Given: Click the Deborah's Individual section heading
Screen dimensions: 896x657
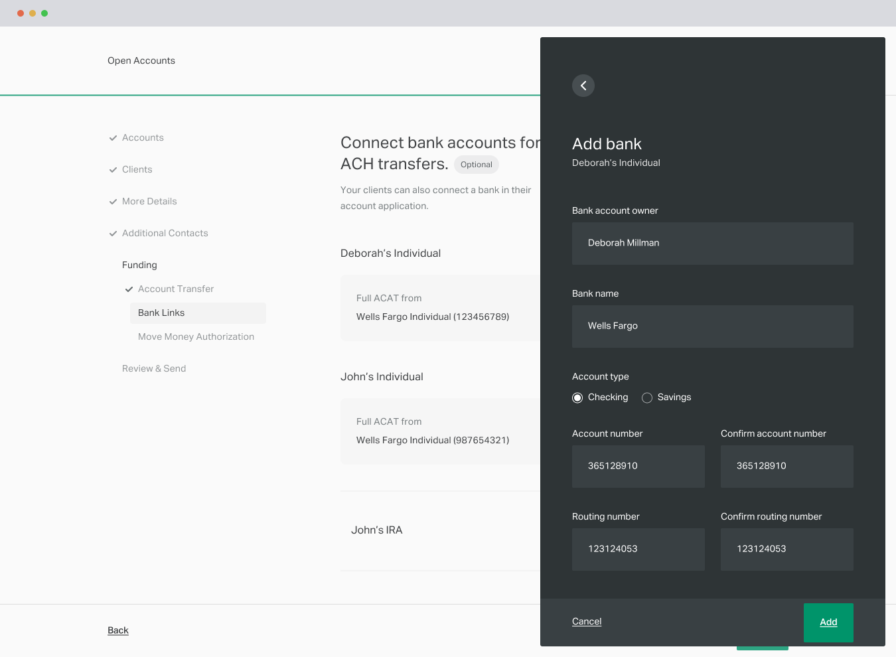Looking at the screenshot, I should 390,253.
